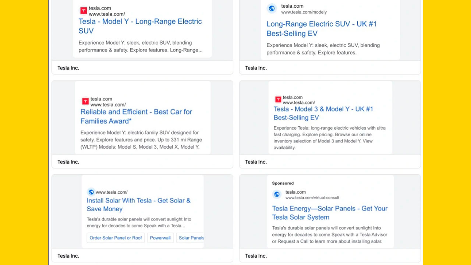The height and width of the screenshot is (265, 471).
Task: Click the globe icon on the Install Solar ad
Action: click(x=91, y=192)
